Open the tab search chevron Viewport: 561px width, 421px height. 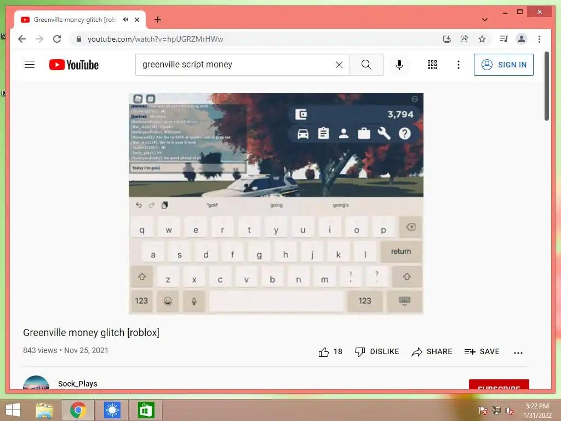coord(485,20)
